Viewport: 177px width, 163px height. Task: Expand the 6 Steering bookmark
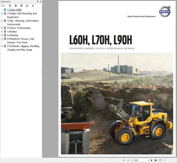(x=2, y=35)
